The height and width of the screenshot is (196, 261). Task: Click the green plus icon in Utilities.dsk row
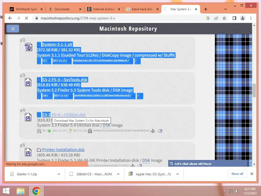point(49,131)
